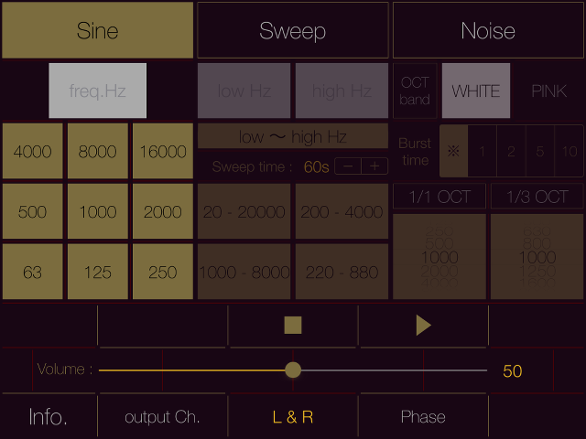
Task: Toggle OCT band noise option
Action: 415,91
